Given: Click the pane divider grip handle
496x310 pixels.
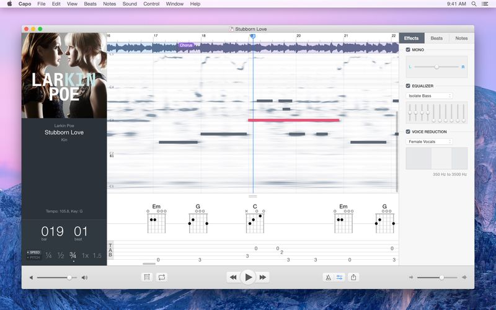Looking at the screenshot, I should coord(253,197).
